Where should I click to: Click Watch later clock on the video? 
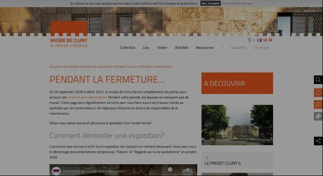tap(170, 170)
